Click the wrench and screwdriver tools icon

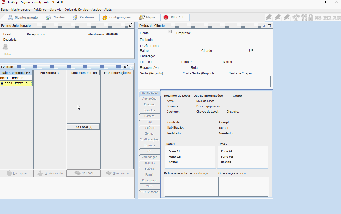point(304,18)
